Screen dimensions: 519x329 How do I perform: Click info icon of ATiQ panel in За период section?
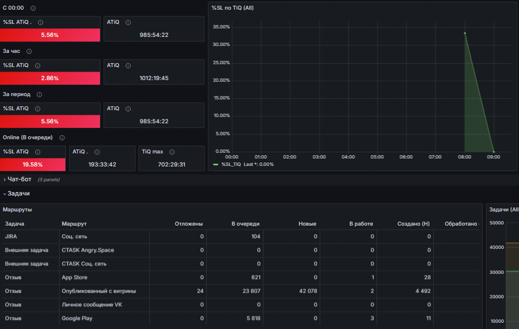[x=128, y=109]
